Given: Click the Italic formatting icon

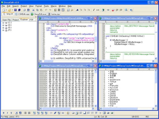Looking at the screenshot, I should click(7, 113).
